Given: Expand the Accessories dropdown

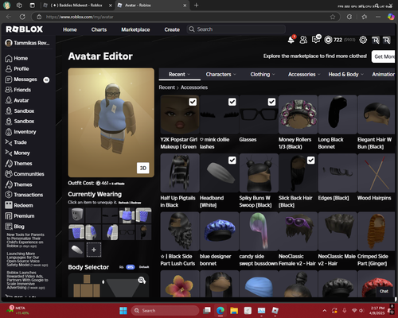Looking at the screenshot, I should click(304, 75).
